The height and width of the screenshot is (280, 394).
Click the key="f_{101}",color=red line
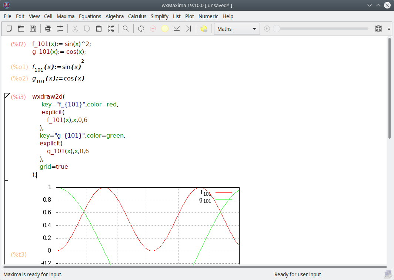coord(80,105)
